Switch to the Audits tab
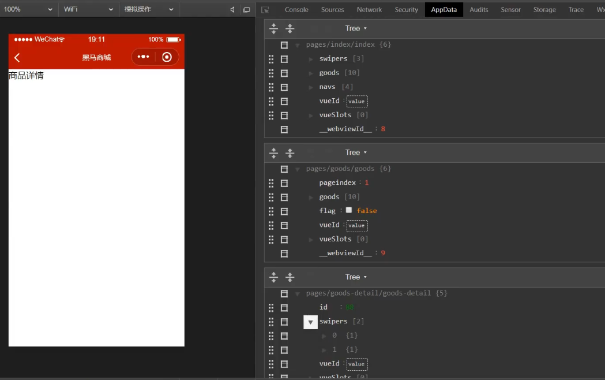605x380 pixels. coord(479,10)
